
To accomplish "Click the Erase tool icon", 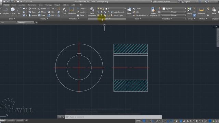I will [x=59, y=9].
